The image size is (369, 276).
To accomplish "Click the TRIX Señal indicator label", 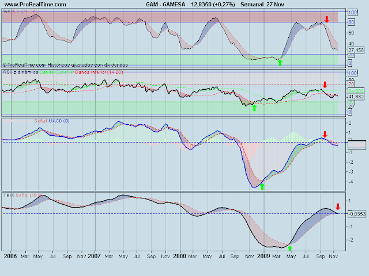I will coord(23,195).
